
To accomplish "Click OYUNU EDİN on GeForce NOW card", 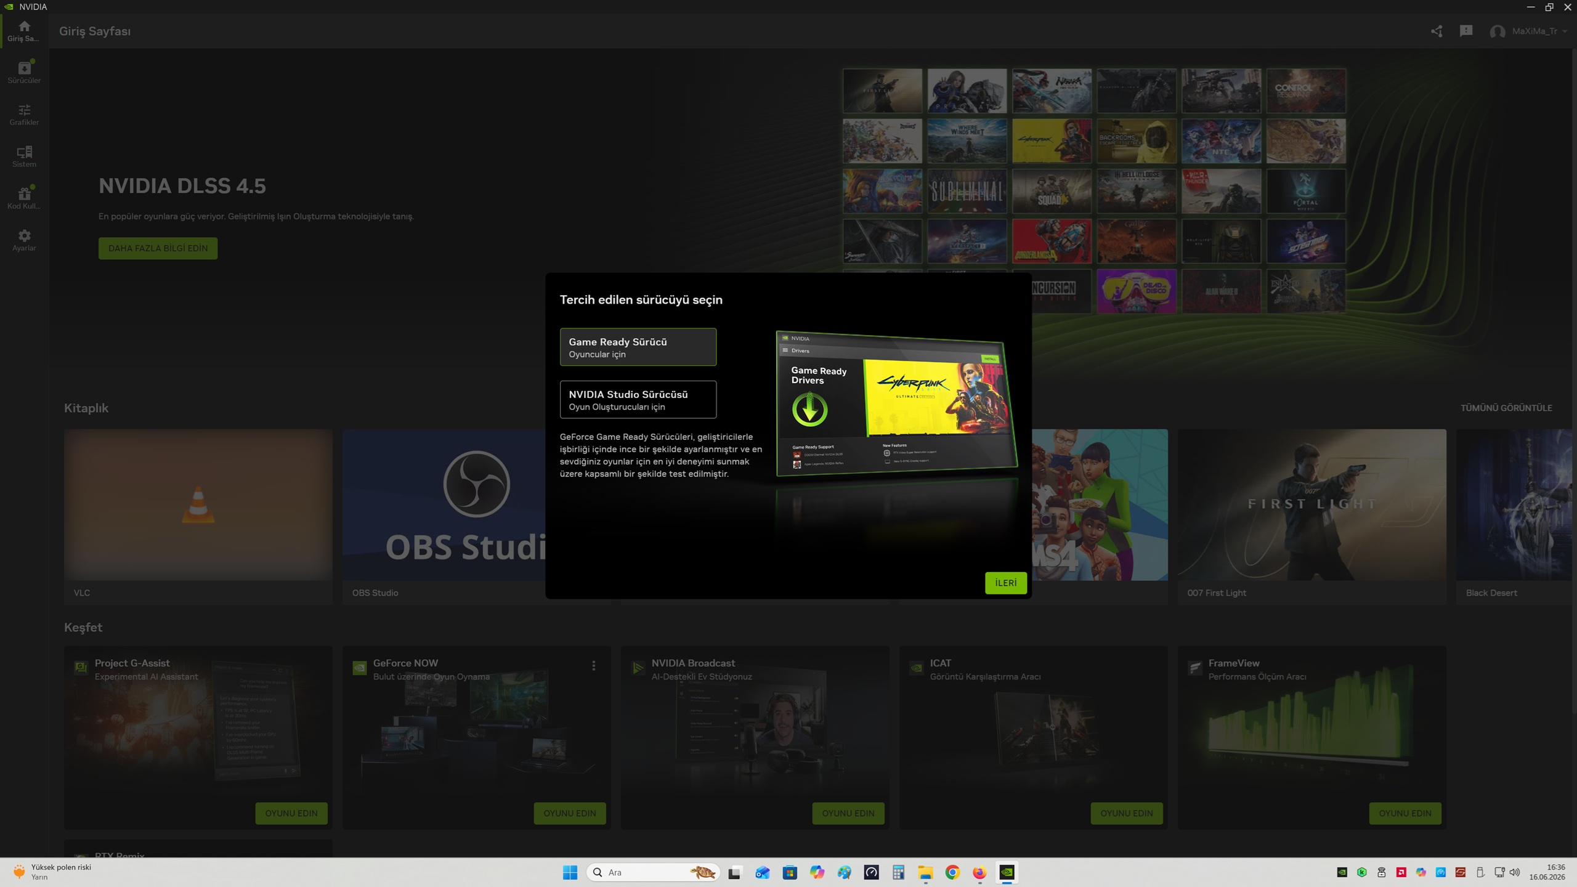I will tap(569, 813).
